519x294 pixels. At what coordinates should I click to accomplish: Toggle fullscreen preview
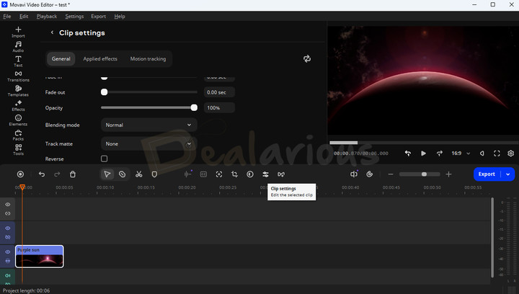pos(497,153)
